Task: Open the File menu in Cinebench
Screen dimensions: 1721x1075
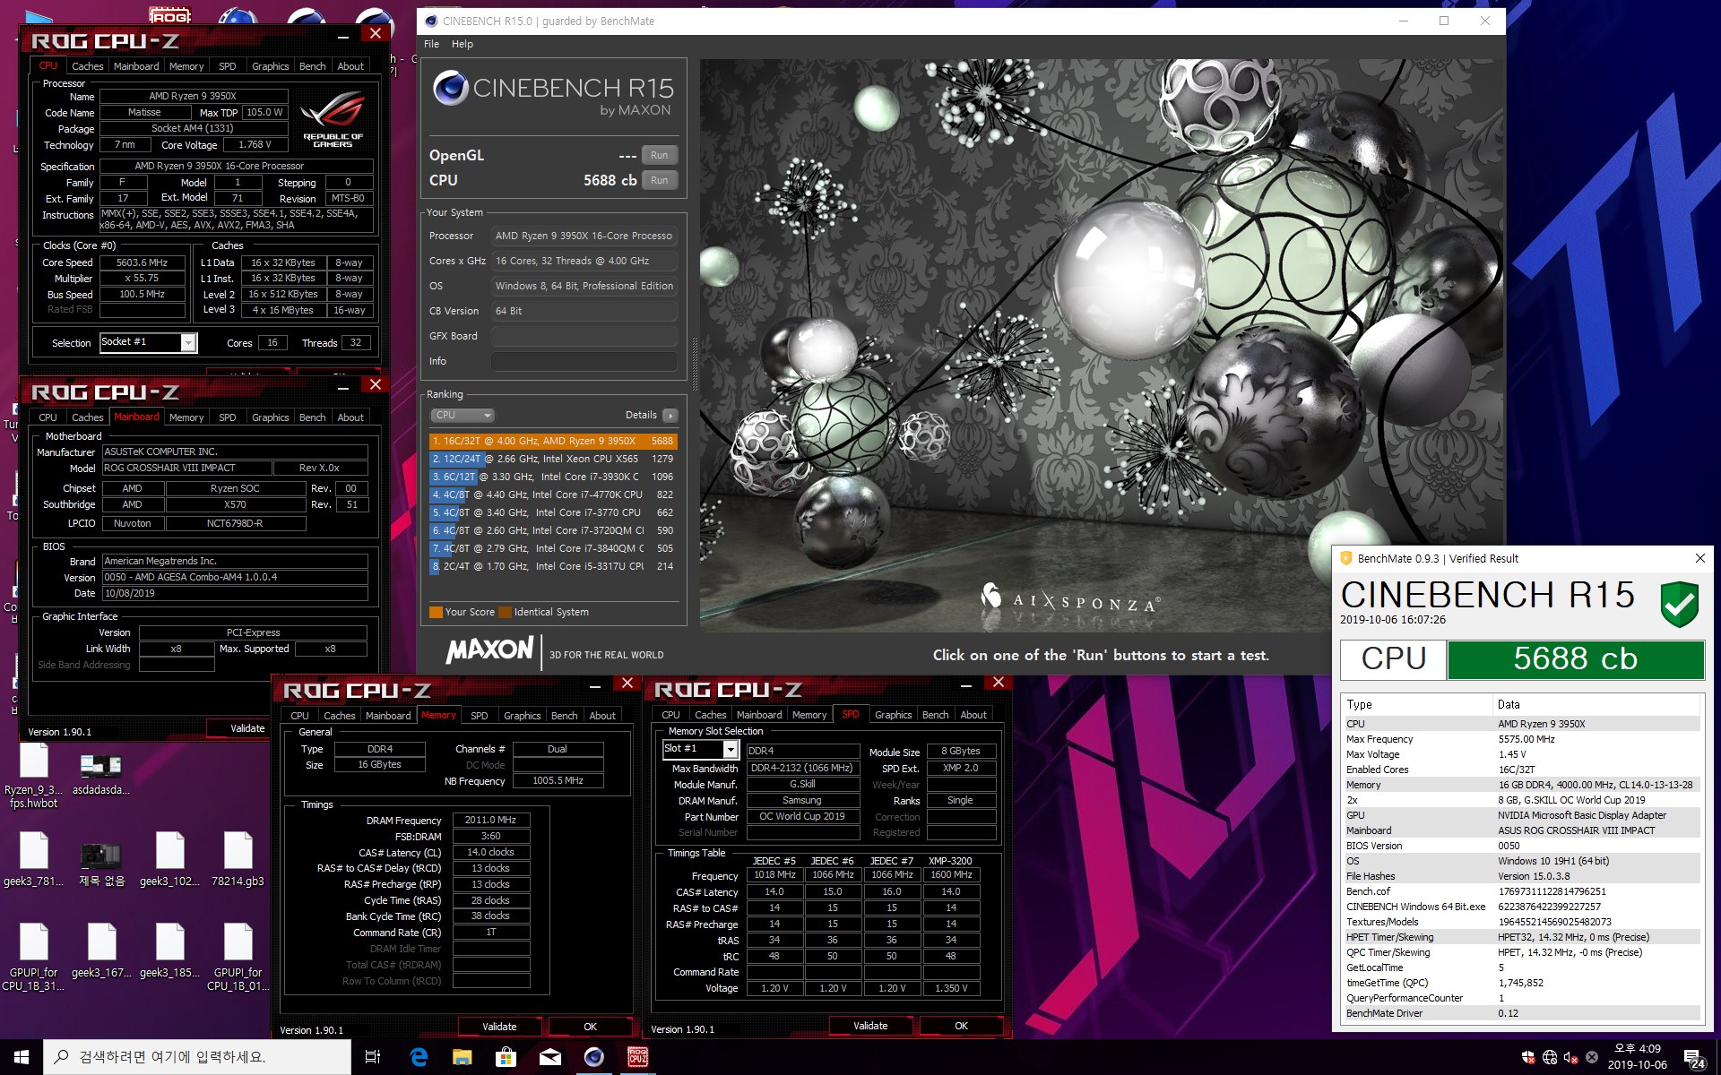Action: pos(431,44)
